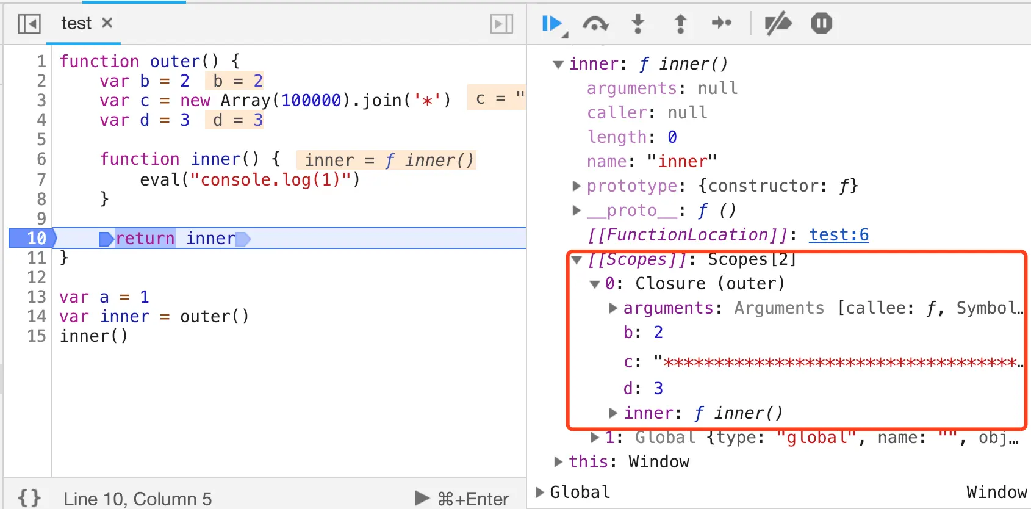Step into next function call

click(x=638, y=24)
